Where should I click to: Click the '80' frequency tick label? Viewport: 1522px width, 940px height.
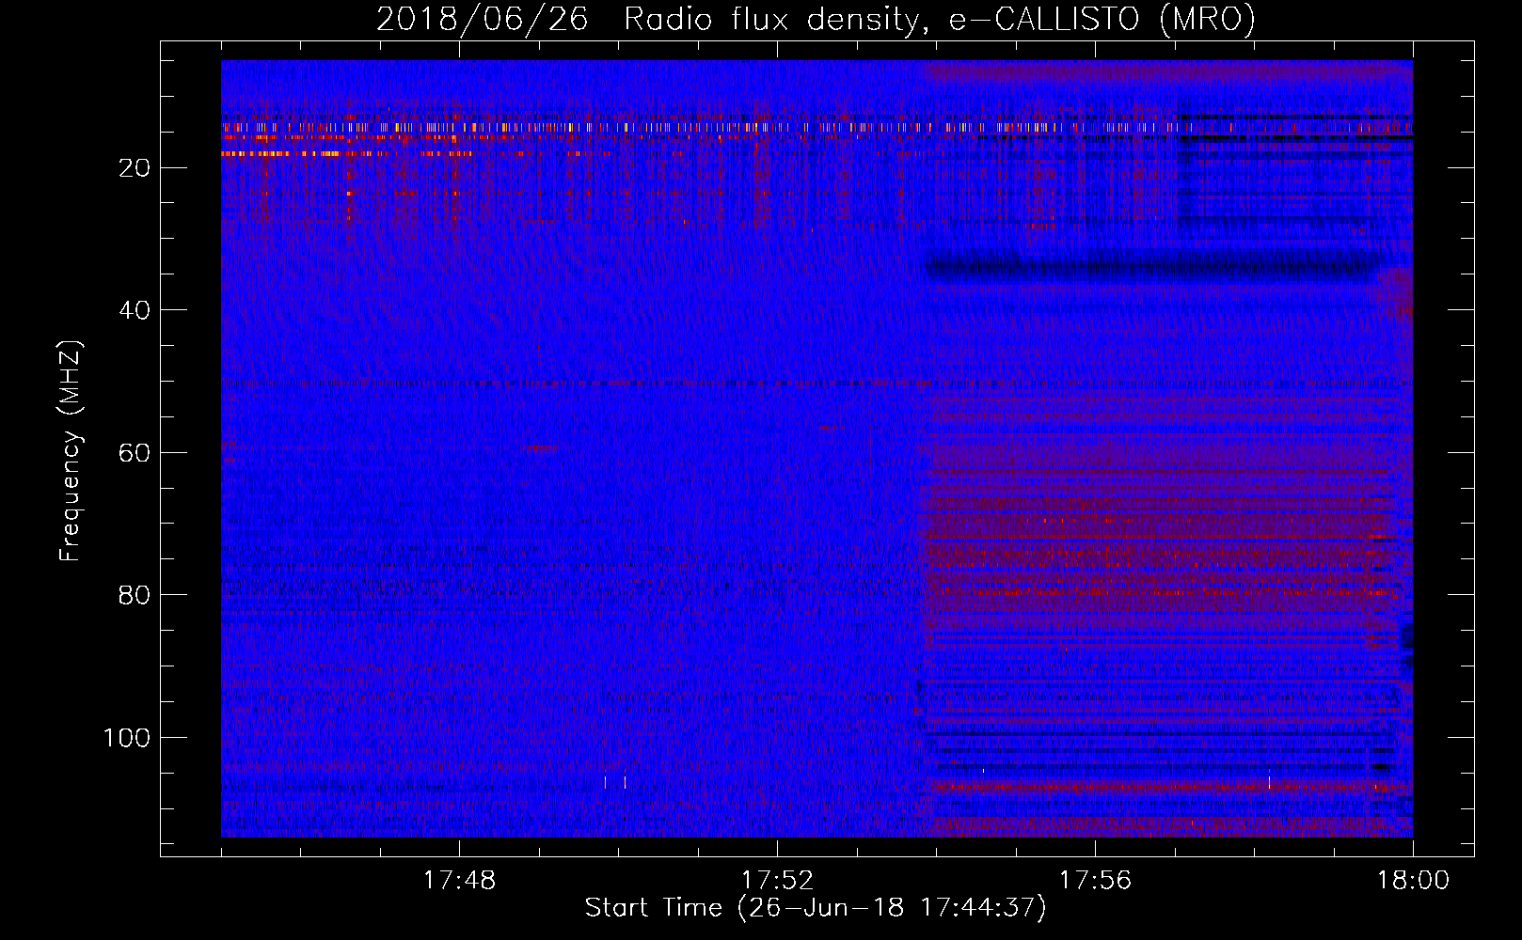pyautogui.click(x=135, y=595)
